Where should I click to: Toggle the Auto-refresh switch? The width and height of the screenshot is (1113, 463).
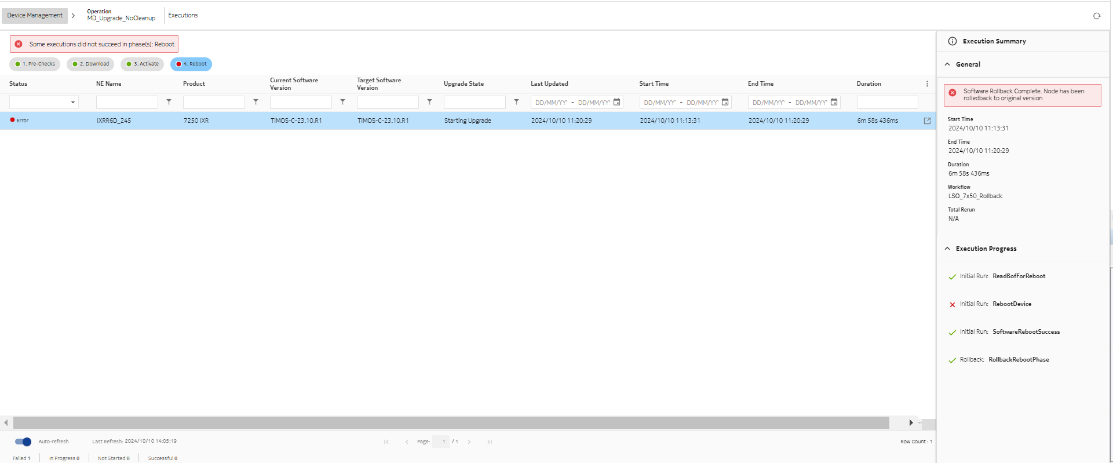coord(23,442)
